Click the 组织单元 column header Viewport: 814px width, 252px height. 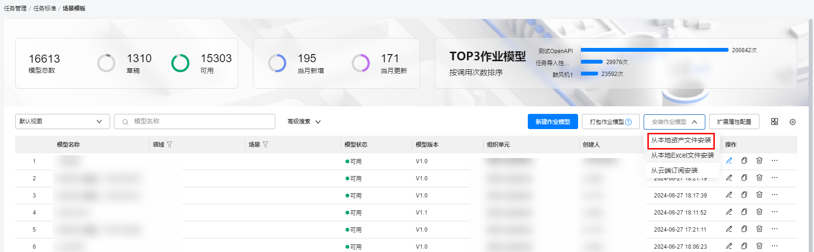tap(498, 145)
